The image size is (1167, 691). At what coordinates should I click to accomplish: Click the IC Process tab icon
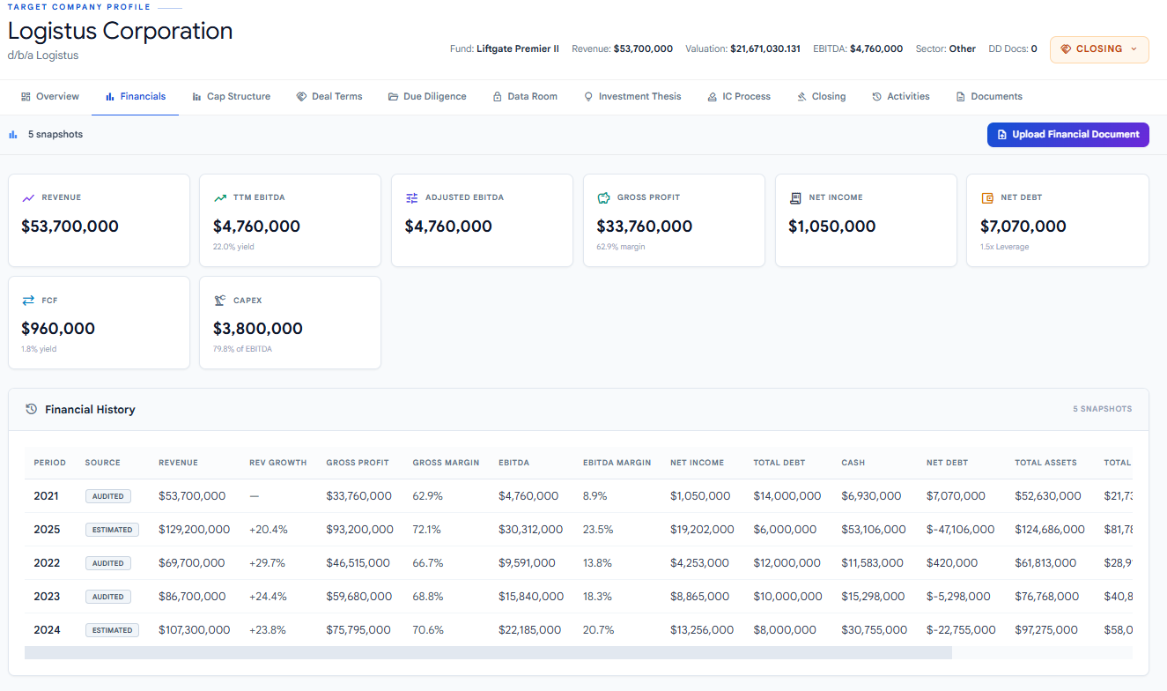[712, 97]
